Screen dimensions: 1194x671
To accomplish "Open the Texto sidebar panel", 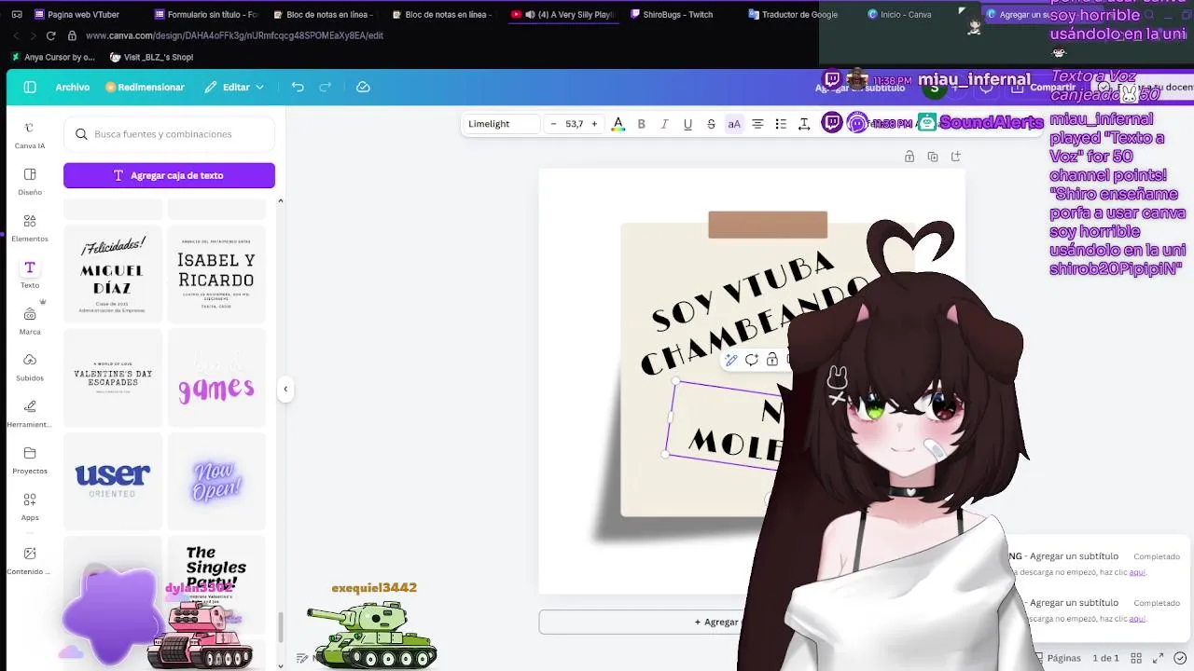I will (30, 275).
